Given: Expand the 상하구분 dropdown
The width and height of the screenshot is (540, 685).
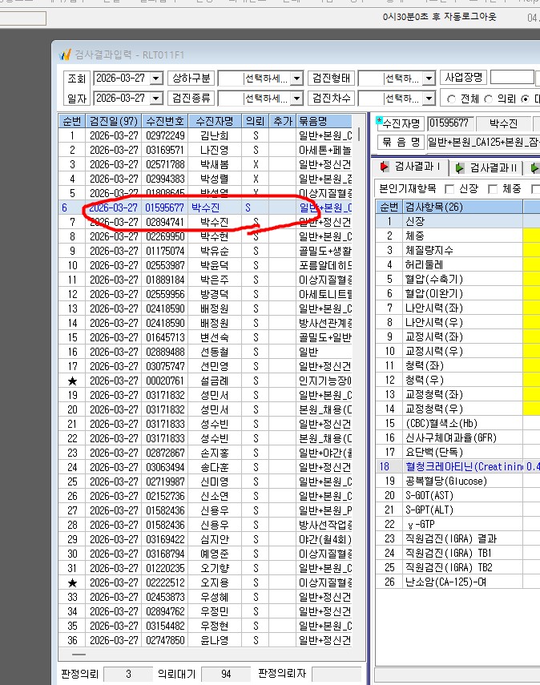Looking at the screenshot, I should pos(296,79).
